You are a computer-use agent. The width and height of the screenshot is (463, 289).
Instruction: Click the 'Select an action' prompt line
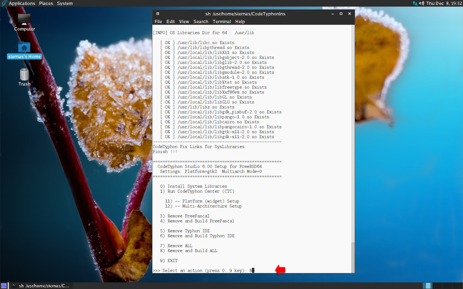pos(203,271)
